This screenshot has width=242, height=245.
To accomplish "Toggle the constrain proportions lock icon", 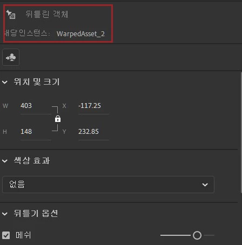I will (58, 119).
